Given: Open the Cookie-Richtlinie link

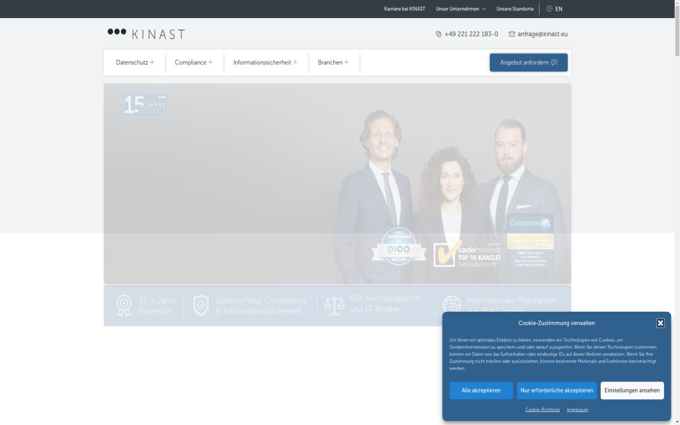Looking at the screenshot, I should click(x=542, y=409).
